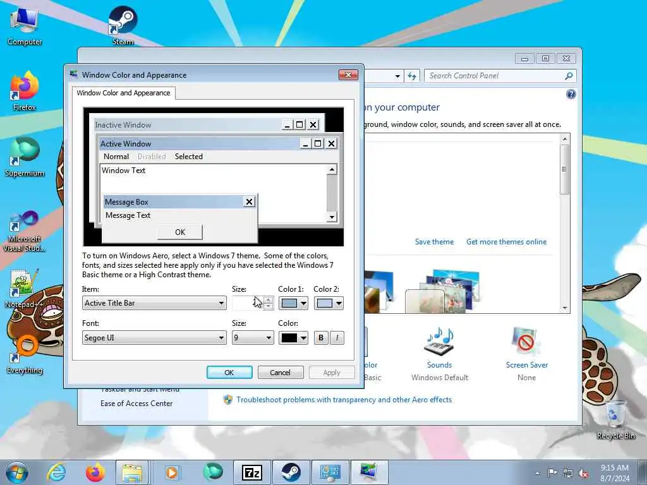Open the Steam desktop shortcut
The width and height of the screenshot is (647, 485).
(123, 25)
